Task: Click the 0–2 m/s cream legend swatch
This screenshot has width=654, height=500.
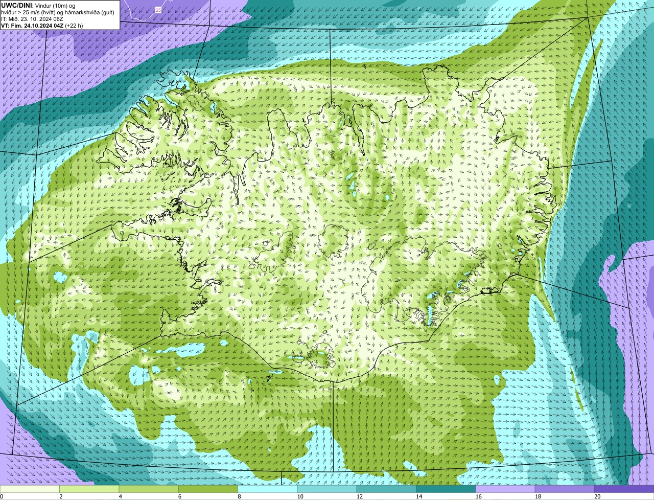Action: (30, 489)
